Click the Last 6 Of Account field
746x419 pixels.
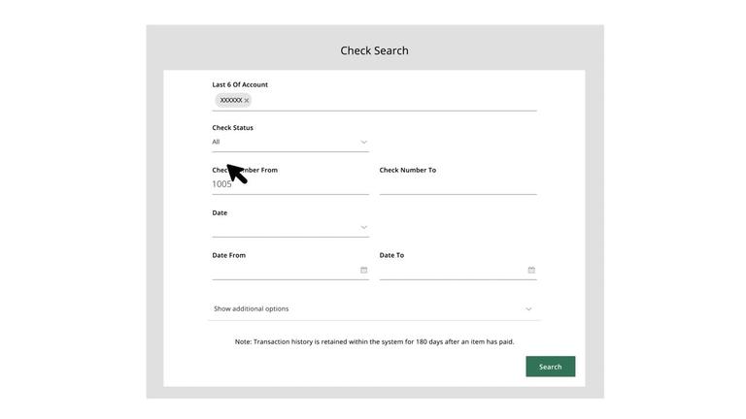point(374,100)
